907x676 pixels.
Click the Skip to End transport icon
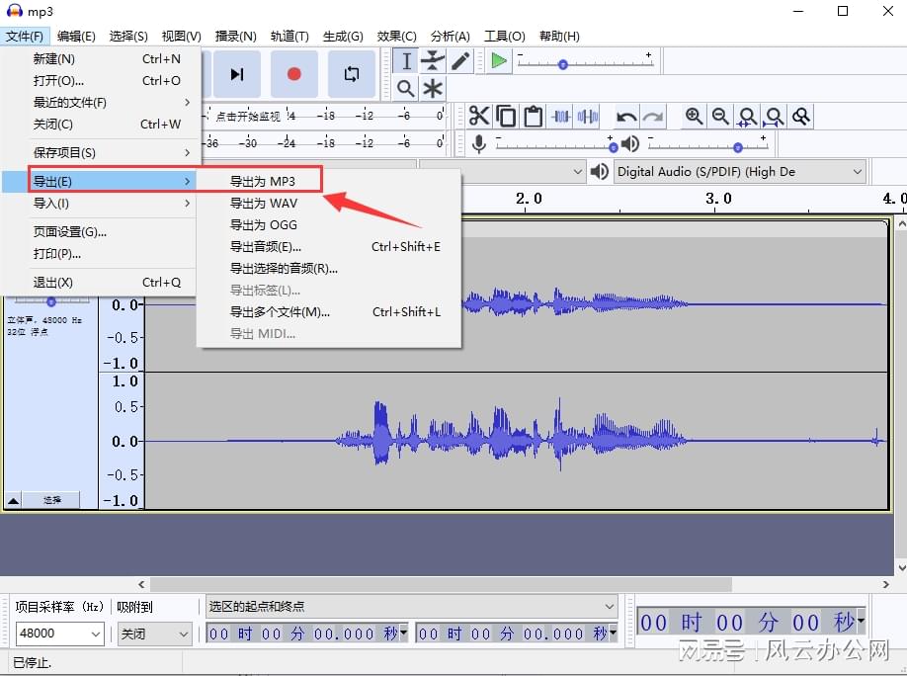click(236, 73)
